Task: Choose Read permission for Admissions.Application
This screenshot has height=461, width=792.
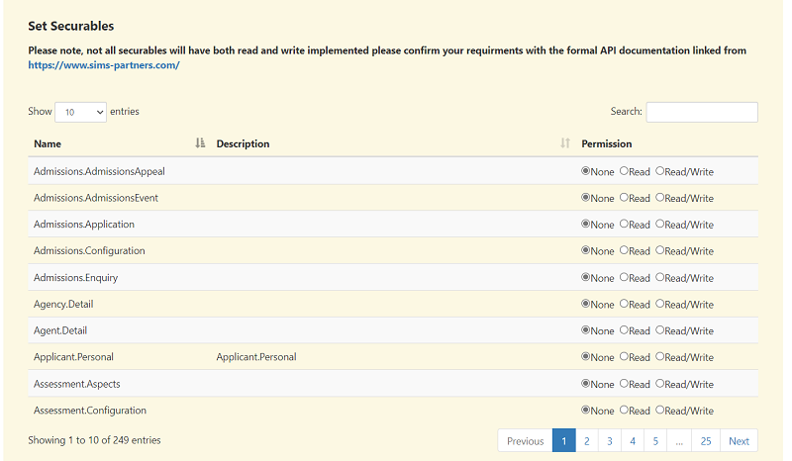Action: 625,225
